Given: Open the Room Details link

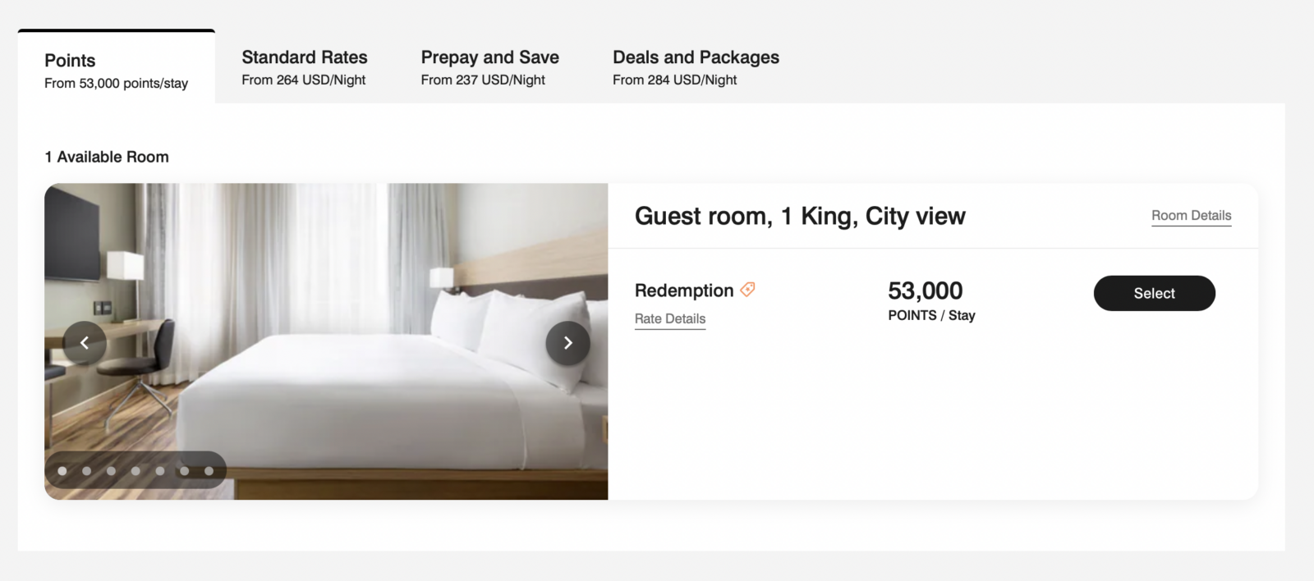Looking at the screenshot, I should click(1191, 216).
